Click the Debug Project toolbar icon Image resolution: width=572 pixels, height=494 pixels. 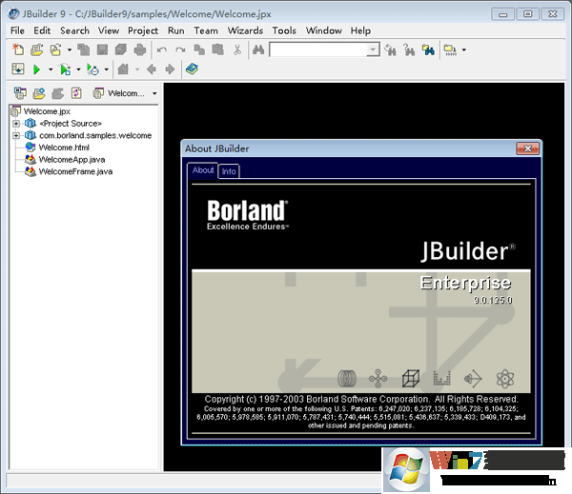[64, 69]
